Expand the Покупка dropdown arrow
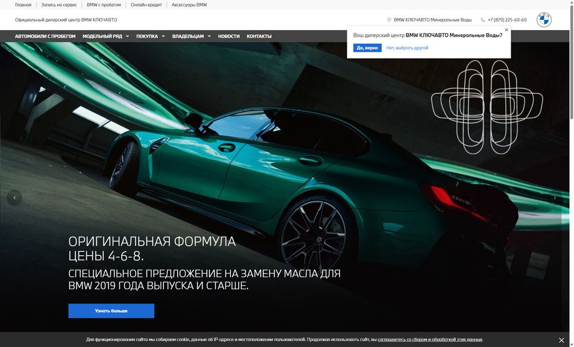The width and height of the screenshot is (574, 347). pyautogui.click(x=163, y=36)
